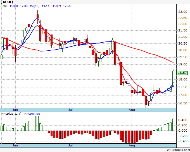
Task: Click the EMA(7) indicator label
Action: (x=56, y=6)
